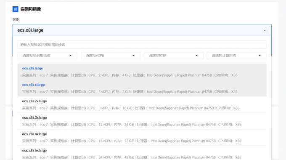Click the 16 vCPU 32 GiB spec description
The height and width of the screenshot is (160, 286).
(132, 141)
